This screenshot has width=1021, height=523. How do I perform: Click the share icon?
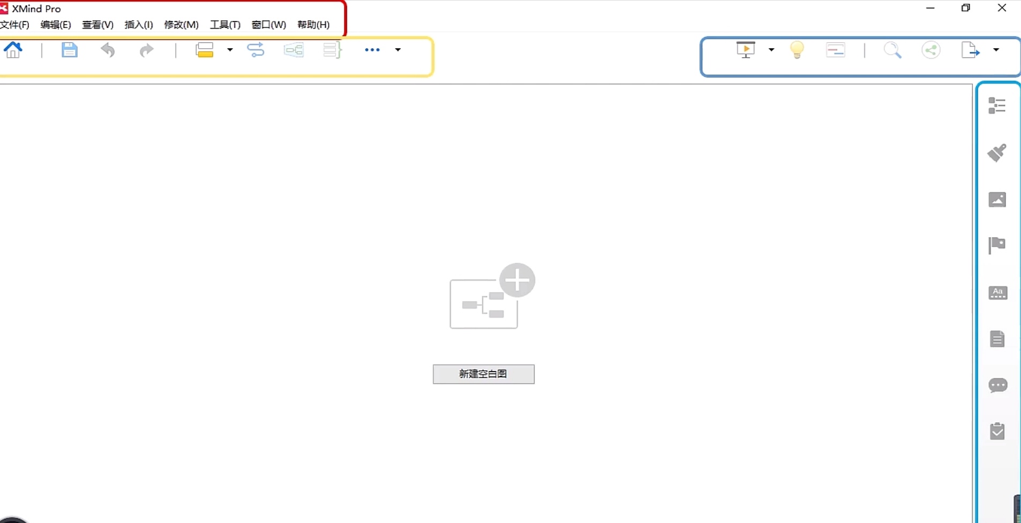[931, 50]
